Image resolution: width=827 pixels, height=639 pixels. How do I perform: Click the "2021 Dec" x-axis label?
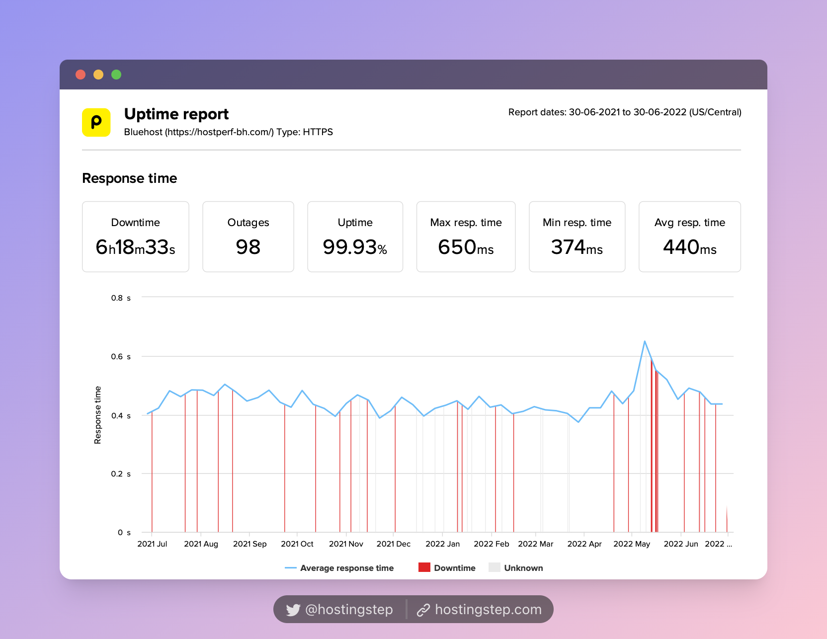point(394,544)
